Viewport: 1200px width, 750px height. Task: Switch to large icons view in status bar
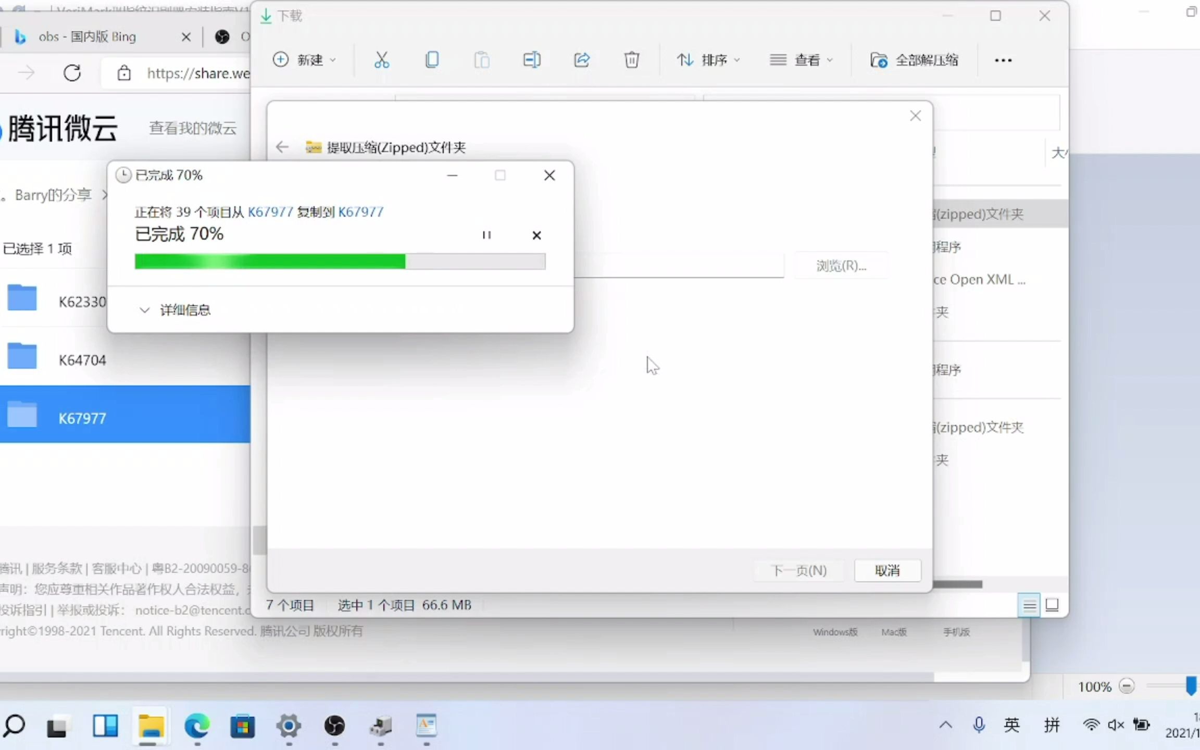1053,605
